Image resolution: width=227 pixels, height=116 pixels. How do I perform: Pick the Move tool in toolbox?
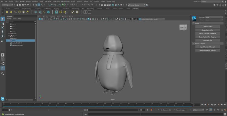point(3,32)
